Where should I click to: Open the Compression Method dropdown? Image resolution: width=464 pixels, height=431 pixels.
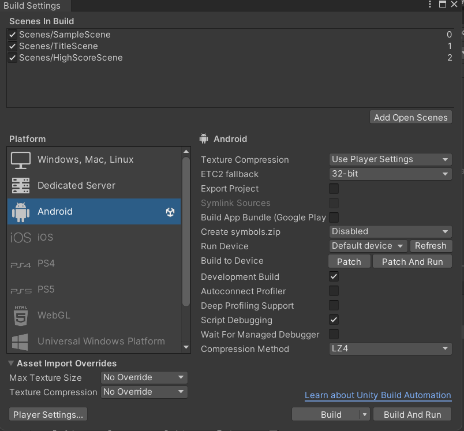click(390, 348)
